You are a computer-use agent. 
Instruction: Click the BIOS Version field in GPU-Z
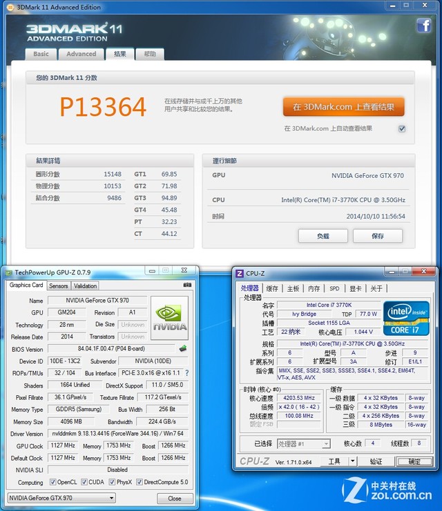(x=111, y=349)
